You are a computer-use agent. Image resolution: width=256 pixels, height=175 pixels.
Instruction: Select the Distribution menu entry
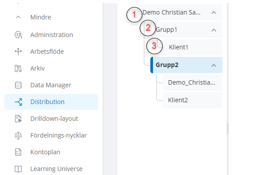(51, 102)
